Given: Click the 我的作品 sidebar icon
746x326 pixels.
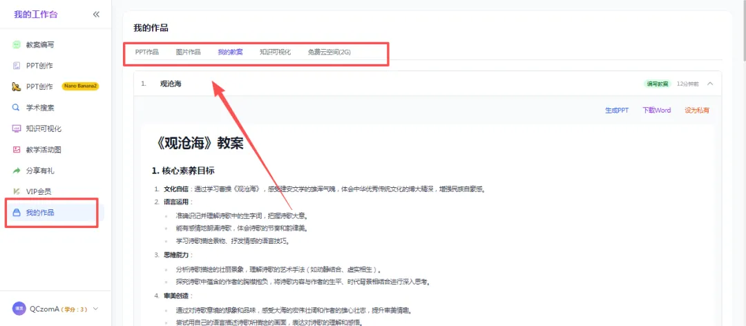Looking at the screenshot, I should pos(17,212).
